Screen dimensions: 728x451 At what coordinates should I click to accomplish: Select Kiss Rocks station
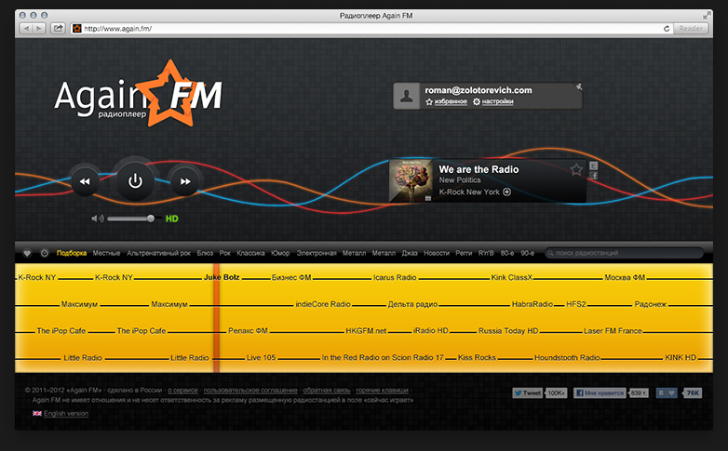[477, 358]
